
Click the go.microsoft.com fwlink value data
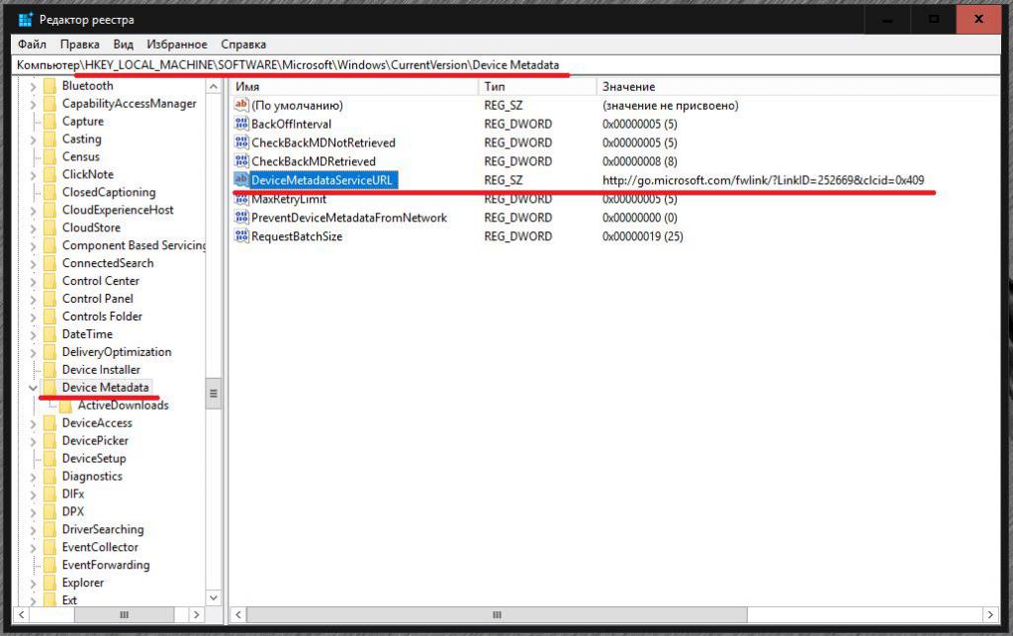click(763, 180)
